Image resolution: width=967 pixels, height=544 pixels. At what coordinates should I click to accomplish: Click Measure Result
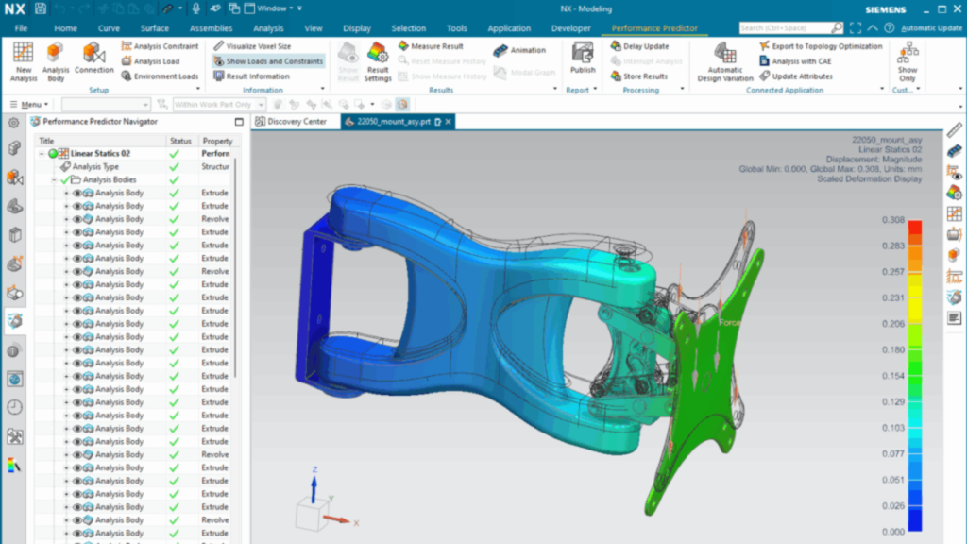[x=431, y=46]
